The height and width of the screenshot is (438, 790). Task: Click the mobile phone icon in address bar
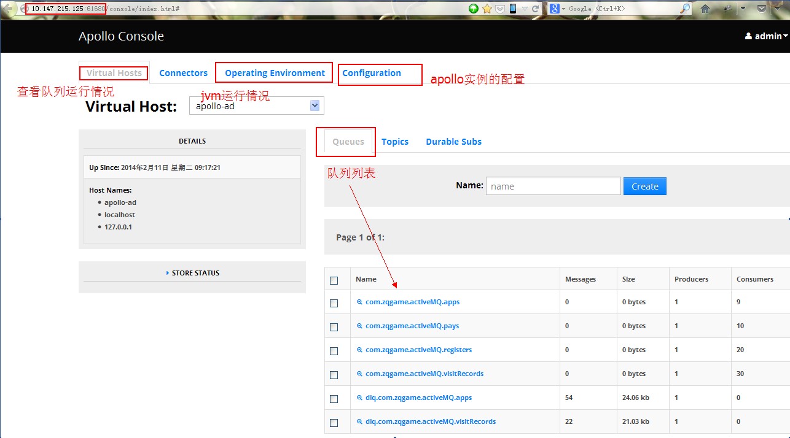point(513,9)
